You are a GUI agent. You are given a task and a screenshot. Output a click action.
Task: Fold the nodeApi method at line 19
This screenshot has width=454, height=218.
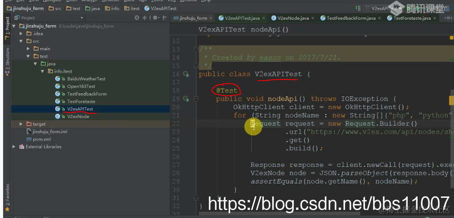tap(196, 99)
